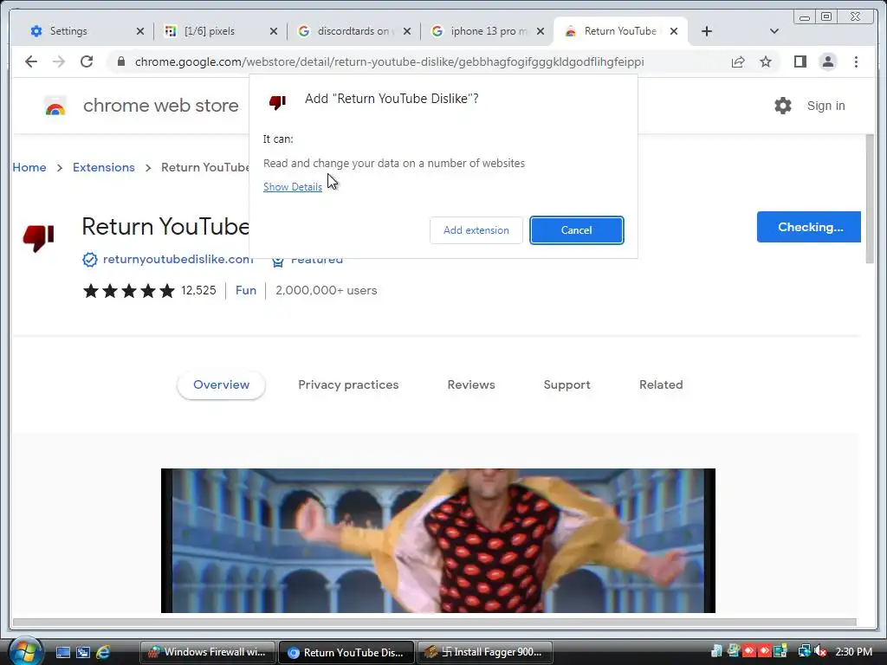Open the new tab plus button
The width and height of the screenshot is (887, 665).
[707, 32]
